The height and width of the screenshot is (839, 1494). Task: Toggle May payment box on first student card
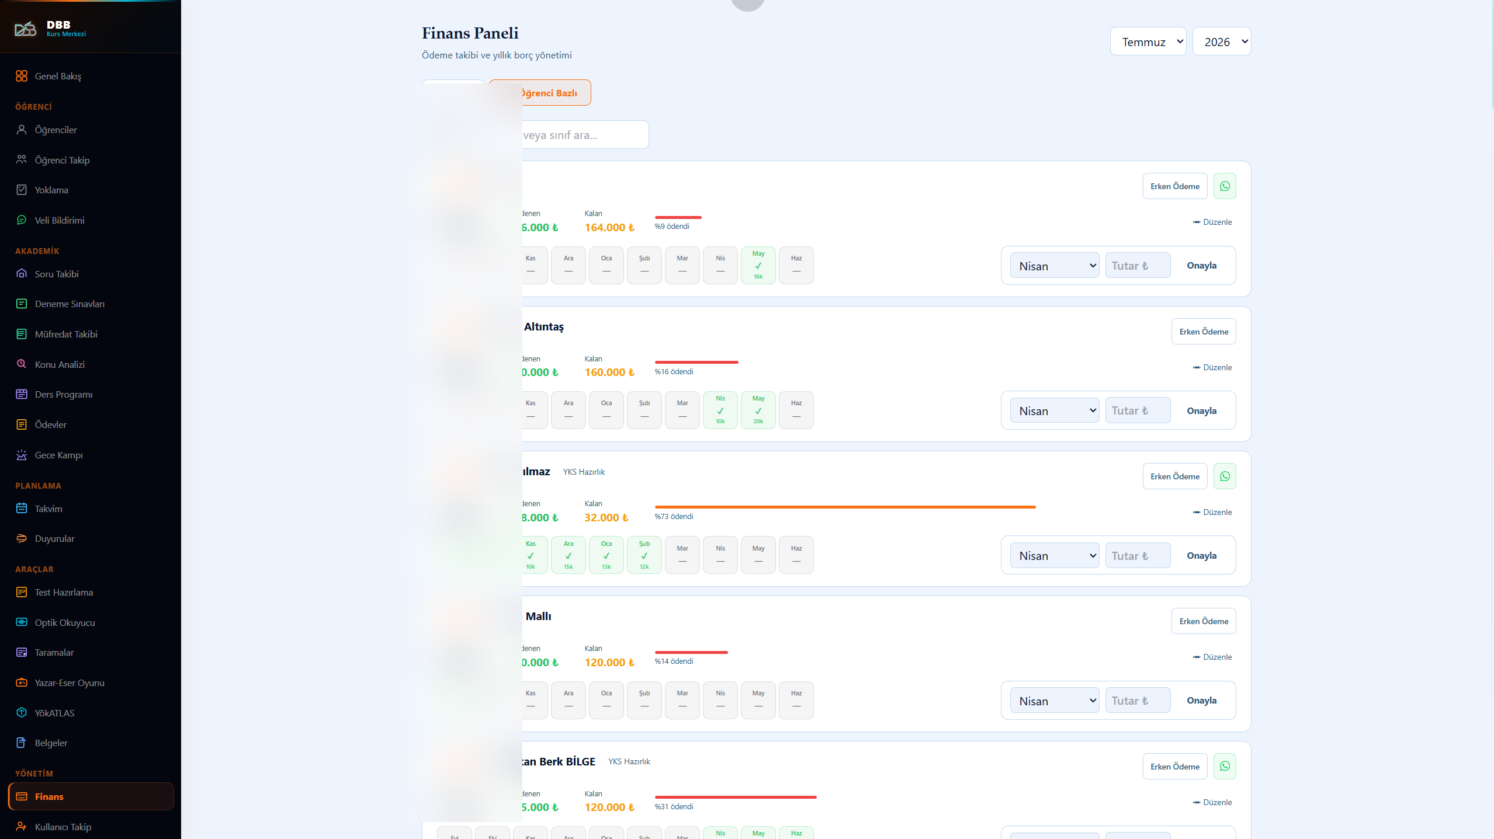(758, 265)
